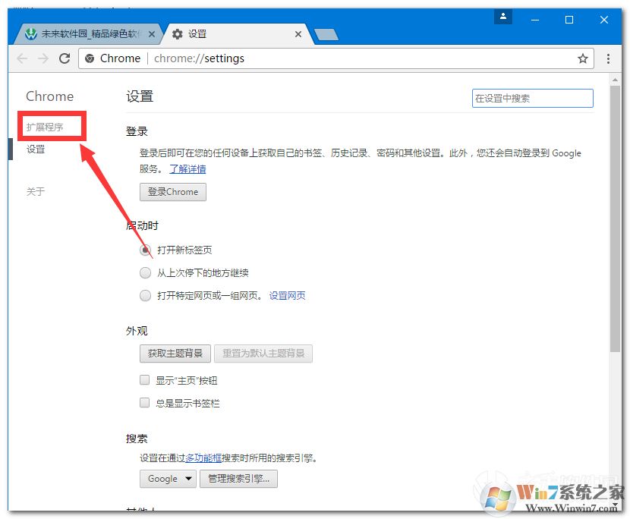Open the Chrome three-dot menu
630x519 pixels.
pyautogui.click(x=608, y=58)
